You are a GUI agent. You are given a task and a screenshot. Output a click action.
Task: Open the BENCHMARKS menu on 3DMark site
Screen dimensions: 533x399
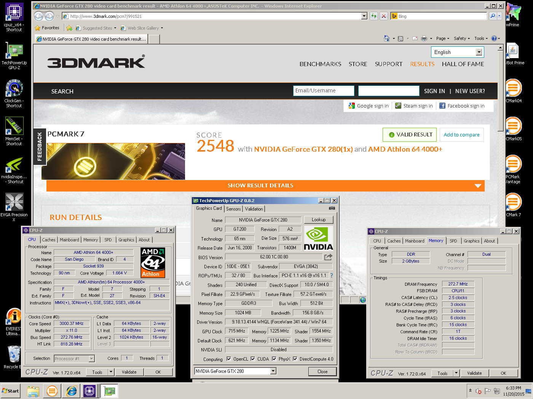(320, 64)
